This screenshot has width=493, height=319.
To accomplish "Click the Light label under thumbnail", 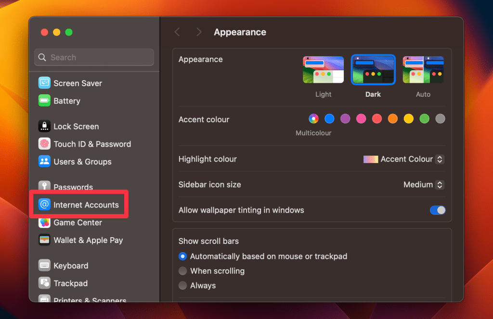I will click(x=323, y=94).
